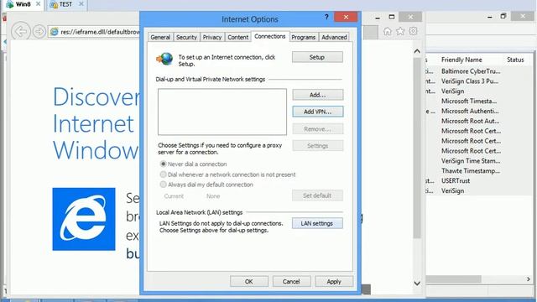This screenshot has height=302, width=537.
Task: Switch to the Win8 VM tab
Action: (x=23, y=4)
